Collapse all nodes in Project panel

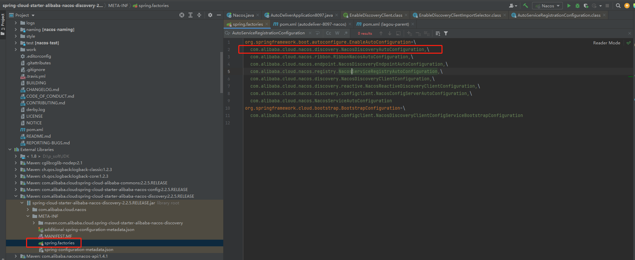(x=199, y=15)
